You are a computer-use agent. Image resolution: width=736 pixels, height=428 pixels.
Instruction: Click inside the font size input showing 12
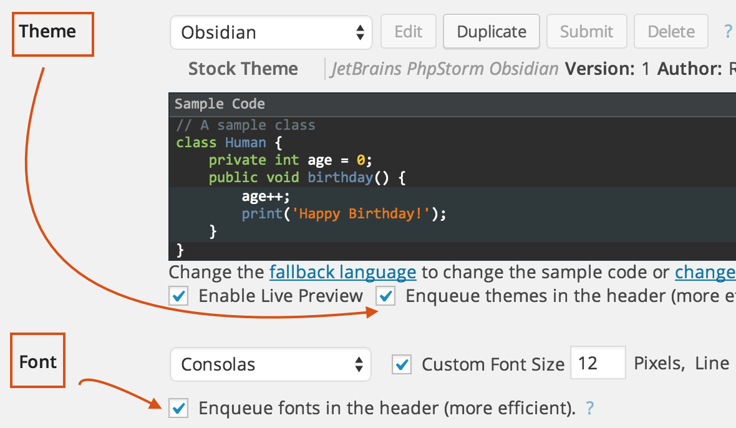[x=597, y=362]
